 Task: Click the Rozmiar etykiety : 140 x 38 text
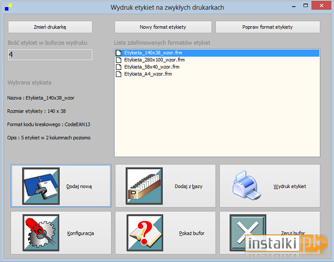(x=37, y=111)
